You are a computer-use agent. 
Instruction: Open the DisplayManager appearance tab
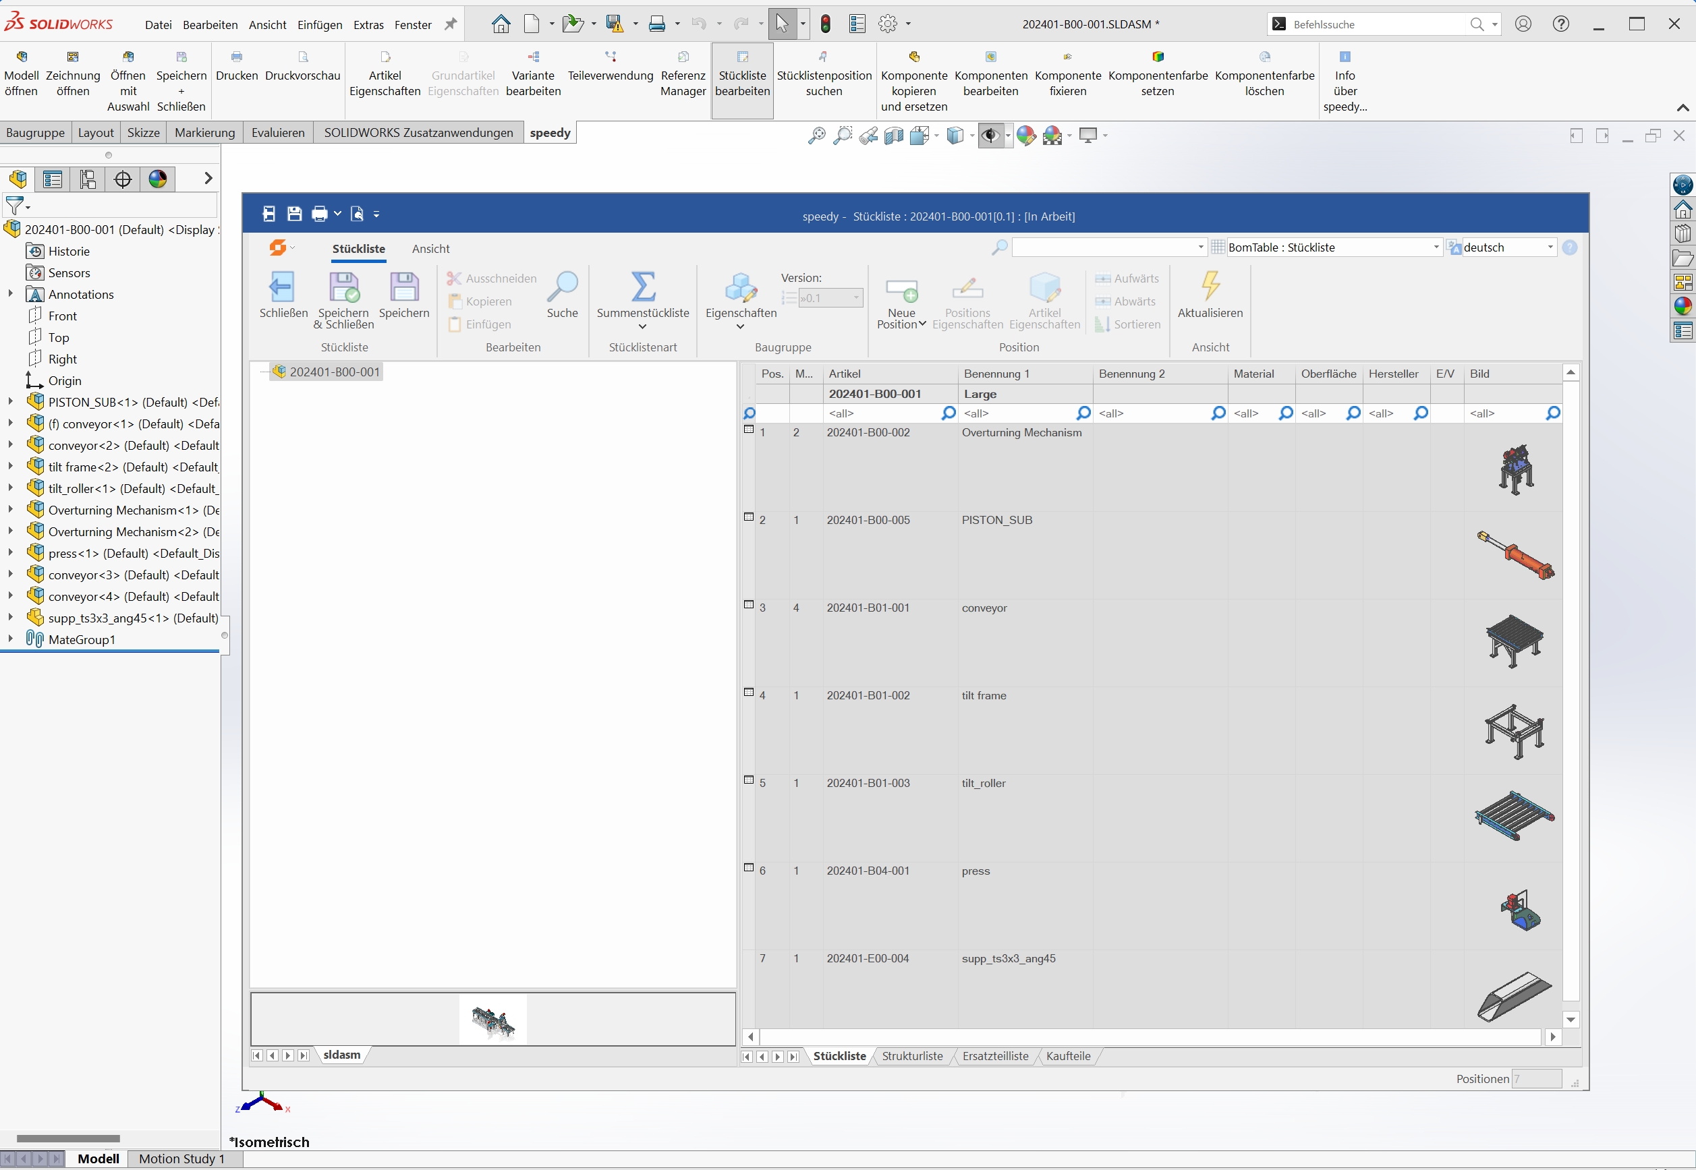click(158, 179)
